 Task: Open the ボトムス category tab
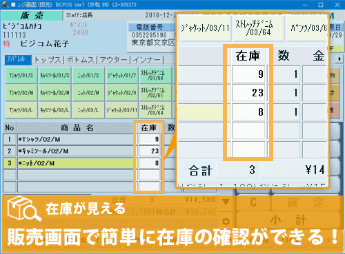pyautogui.click(x=81, y=60)
